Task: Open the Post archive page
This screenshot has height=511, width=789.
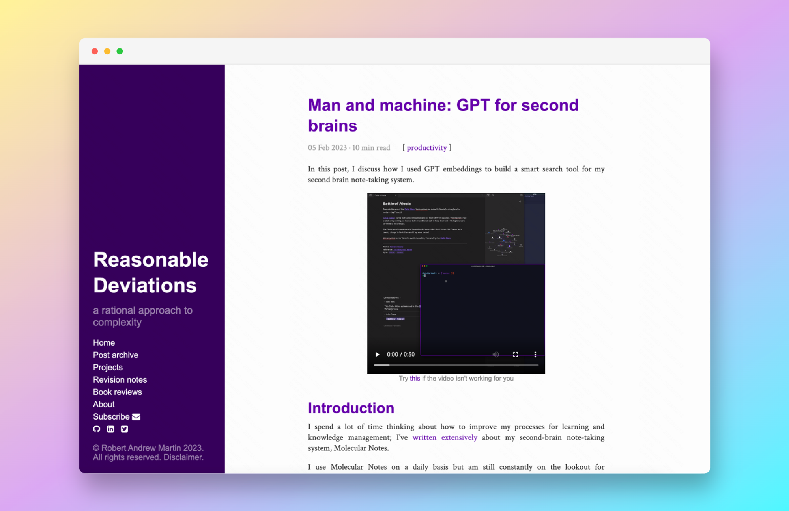Action: point(116,355)
